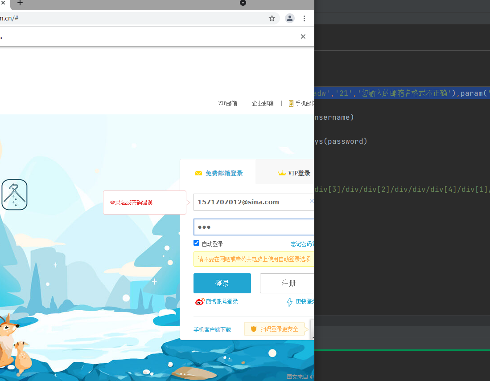The image size is (490, 381).
Task: Clear the email field with the X icon
Action: [x=311, y=201]
